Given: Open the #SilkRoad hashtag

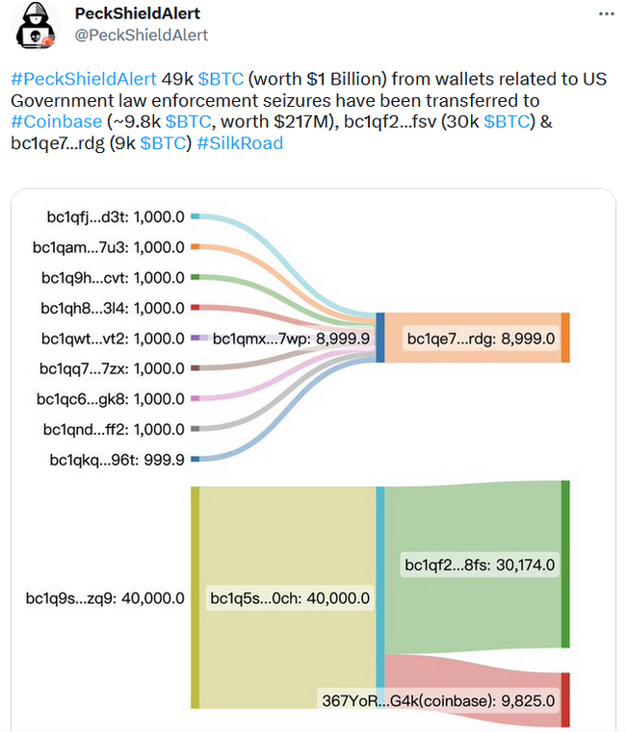Looking at the screenshot, I should pos(240,143).
